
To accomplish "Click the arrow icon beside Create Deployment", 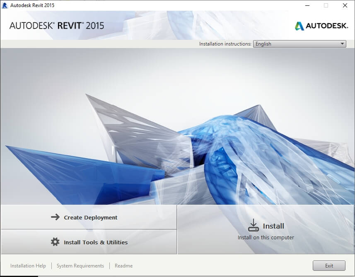I will pos(55,217).
